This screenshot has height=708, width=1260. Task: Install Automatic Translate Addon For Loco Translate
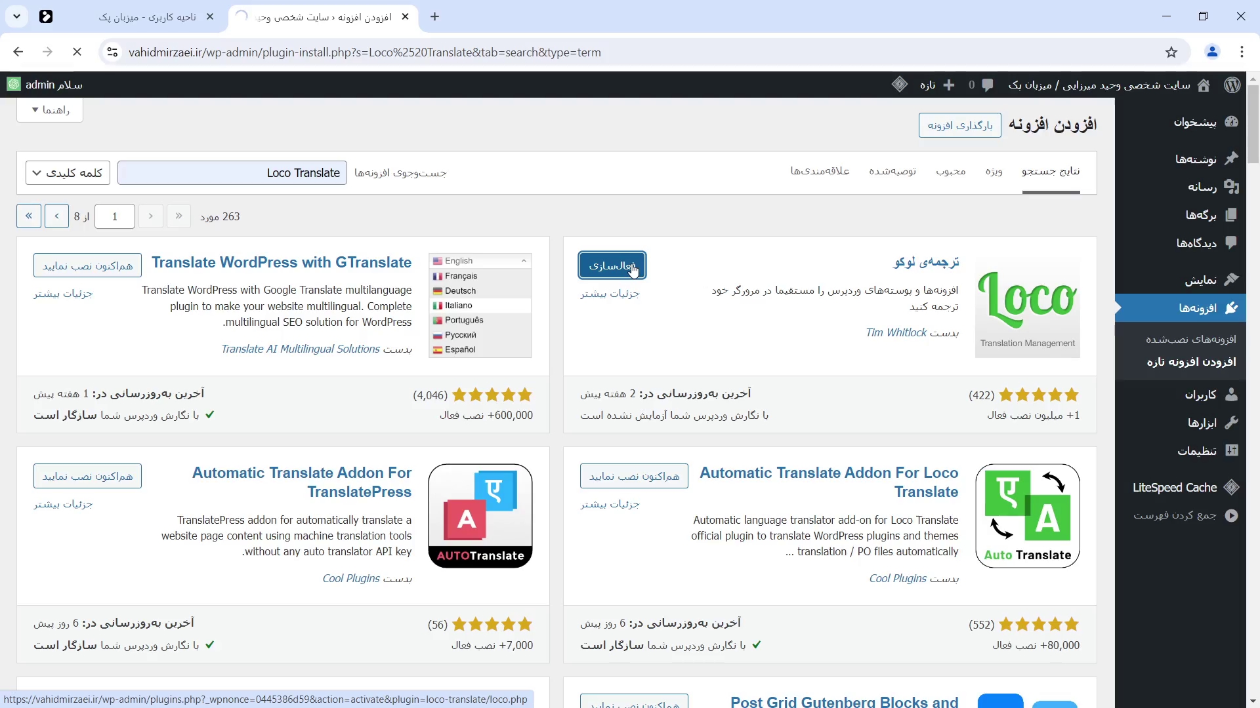click(x=634, y=476)
